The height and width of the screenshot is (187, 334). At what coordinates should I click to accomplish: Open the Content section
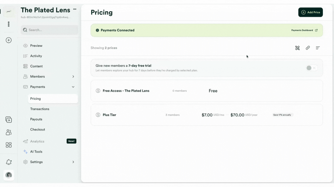[x=36, y=66]
